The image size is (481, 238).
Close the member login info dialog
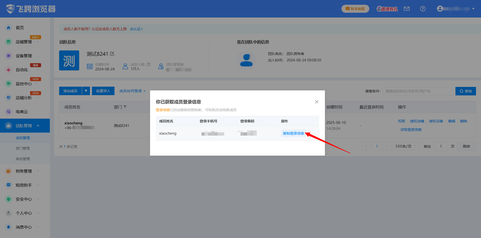tap(317, 102)
